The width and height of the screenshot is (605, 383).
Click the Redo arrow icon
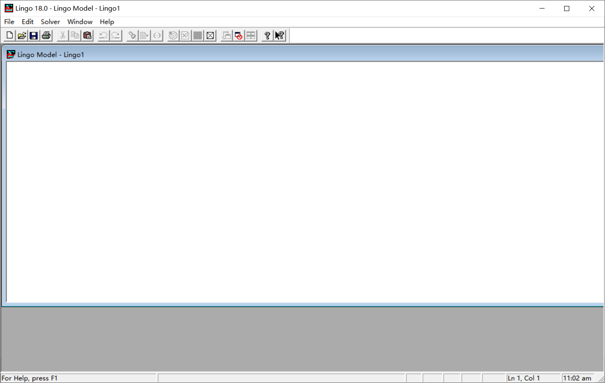116,36
